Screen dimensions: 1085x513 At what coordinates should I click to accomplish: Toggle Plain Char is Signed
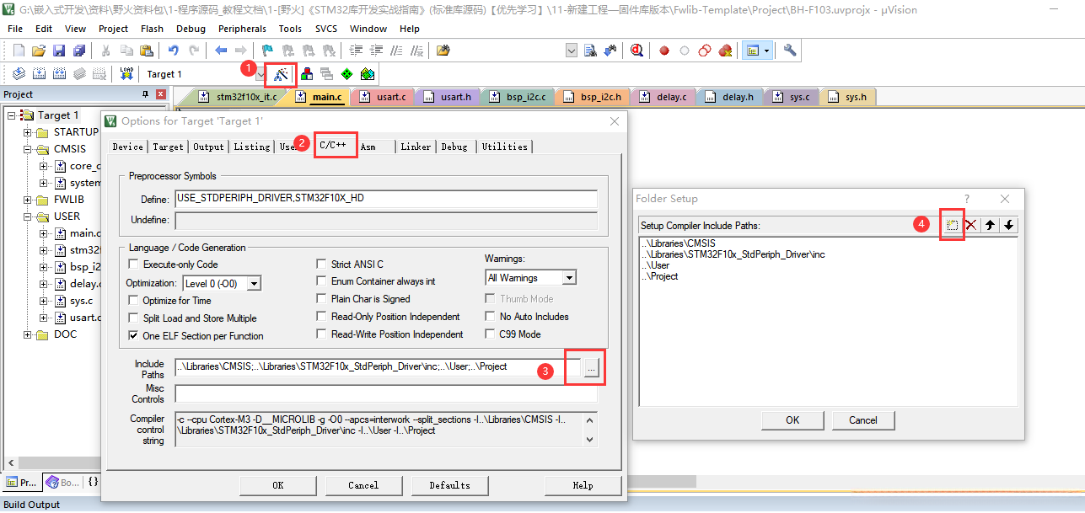coord(322,299)
